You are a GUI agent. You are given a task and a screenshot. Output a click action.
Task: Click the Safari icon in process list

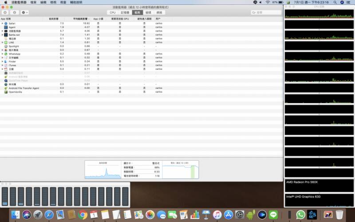tap(6, 24)
